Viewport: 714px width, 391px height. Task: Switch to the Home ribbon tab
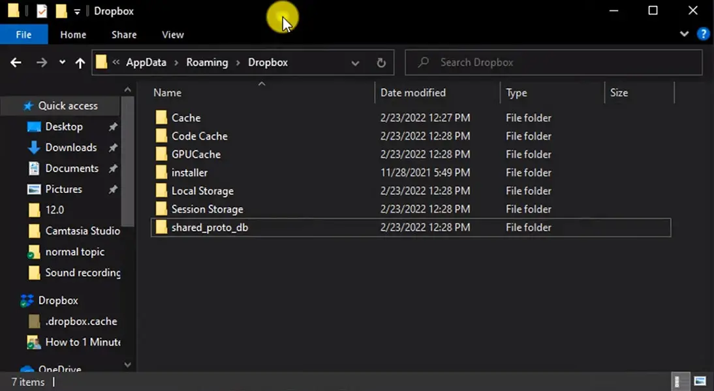[73, 35]
